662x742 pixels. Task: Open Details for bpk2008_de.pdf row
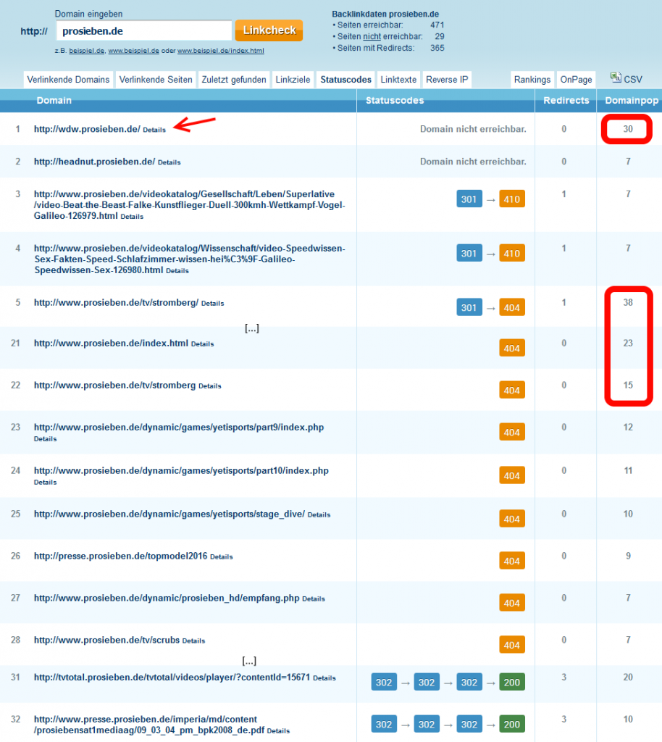(x=279, y=732)
